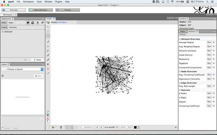Switch to the Filters tab
Image resolution: width=217 pixels, height=135 pixels.
point(183,32)
